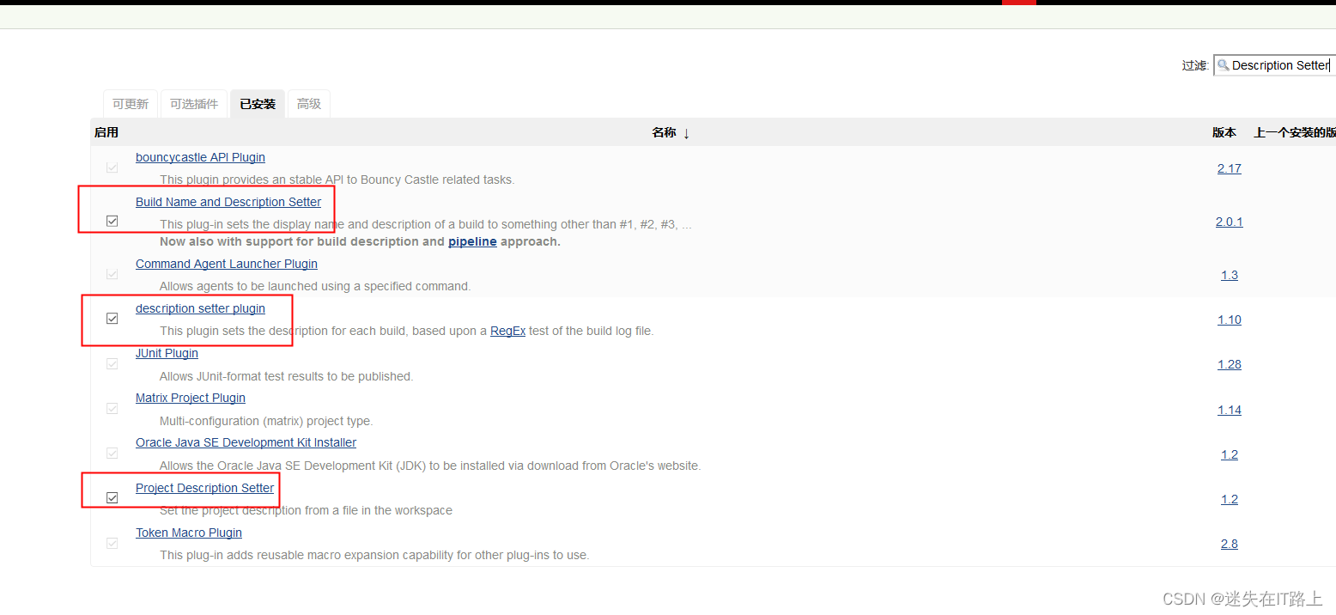Select the 已安装 tab
The height and width of the screenshot is (615, 1336).
[257, 103]
